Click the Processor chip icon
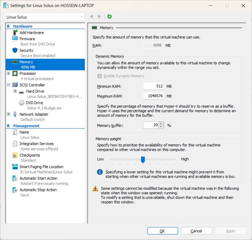The width and height of the screenshot is (252, 240). [15, 73]
